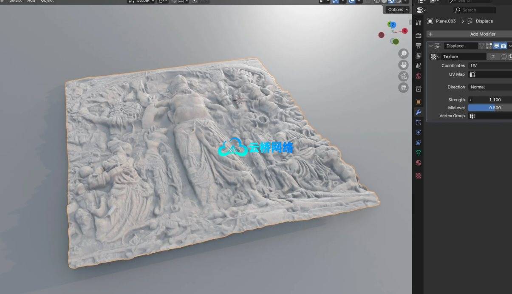Switch orthographic/perspective with the grid icon

pyautogui.click(x=403, y=88)
